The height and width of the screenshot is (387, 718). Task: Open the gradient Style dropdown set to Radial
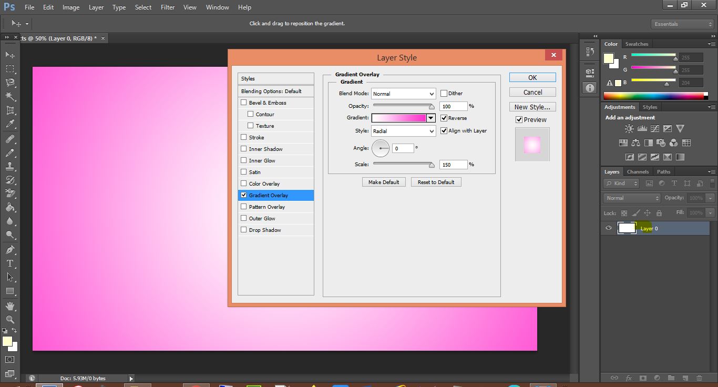click(x=403, y=131)
